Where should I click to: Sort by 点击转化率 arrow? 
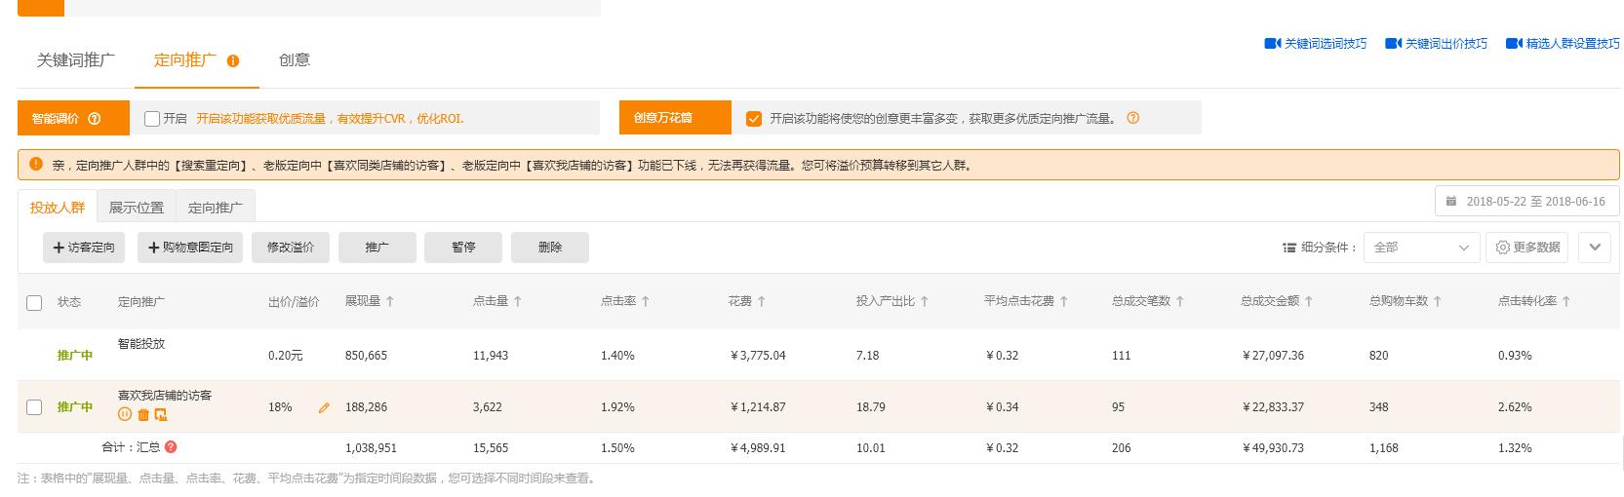[x=1566, y=301]
